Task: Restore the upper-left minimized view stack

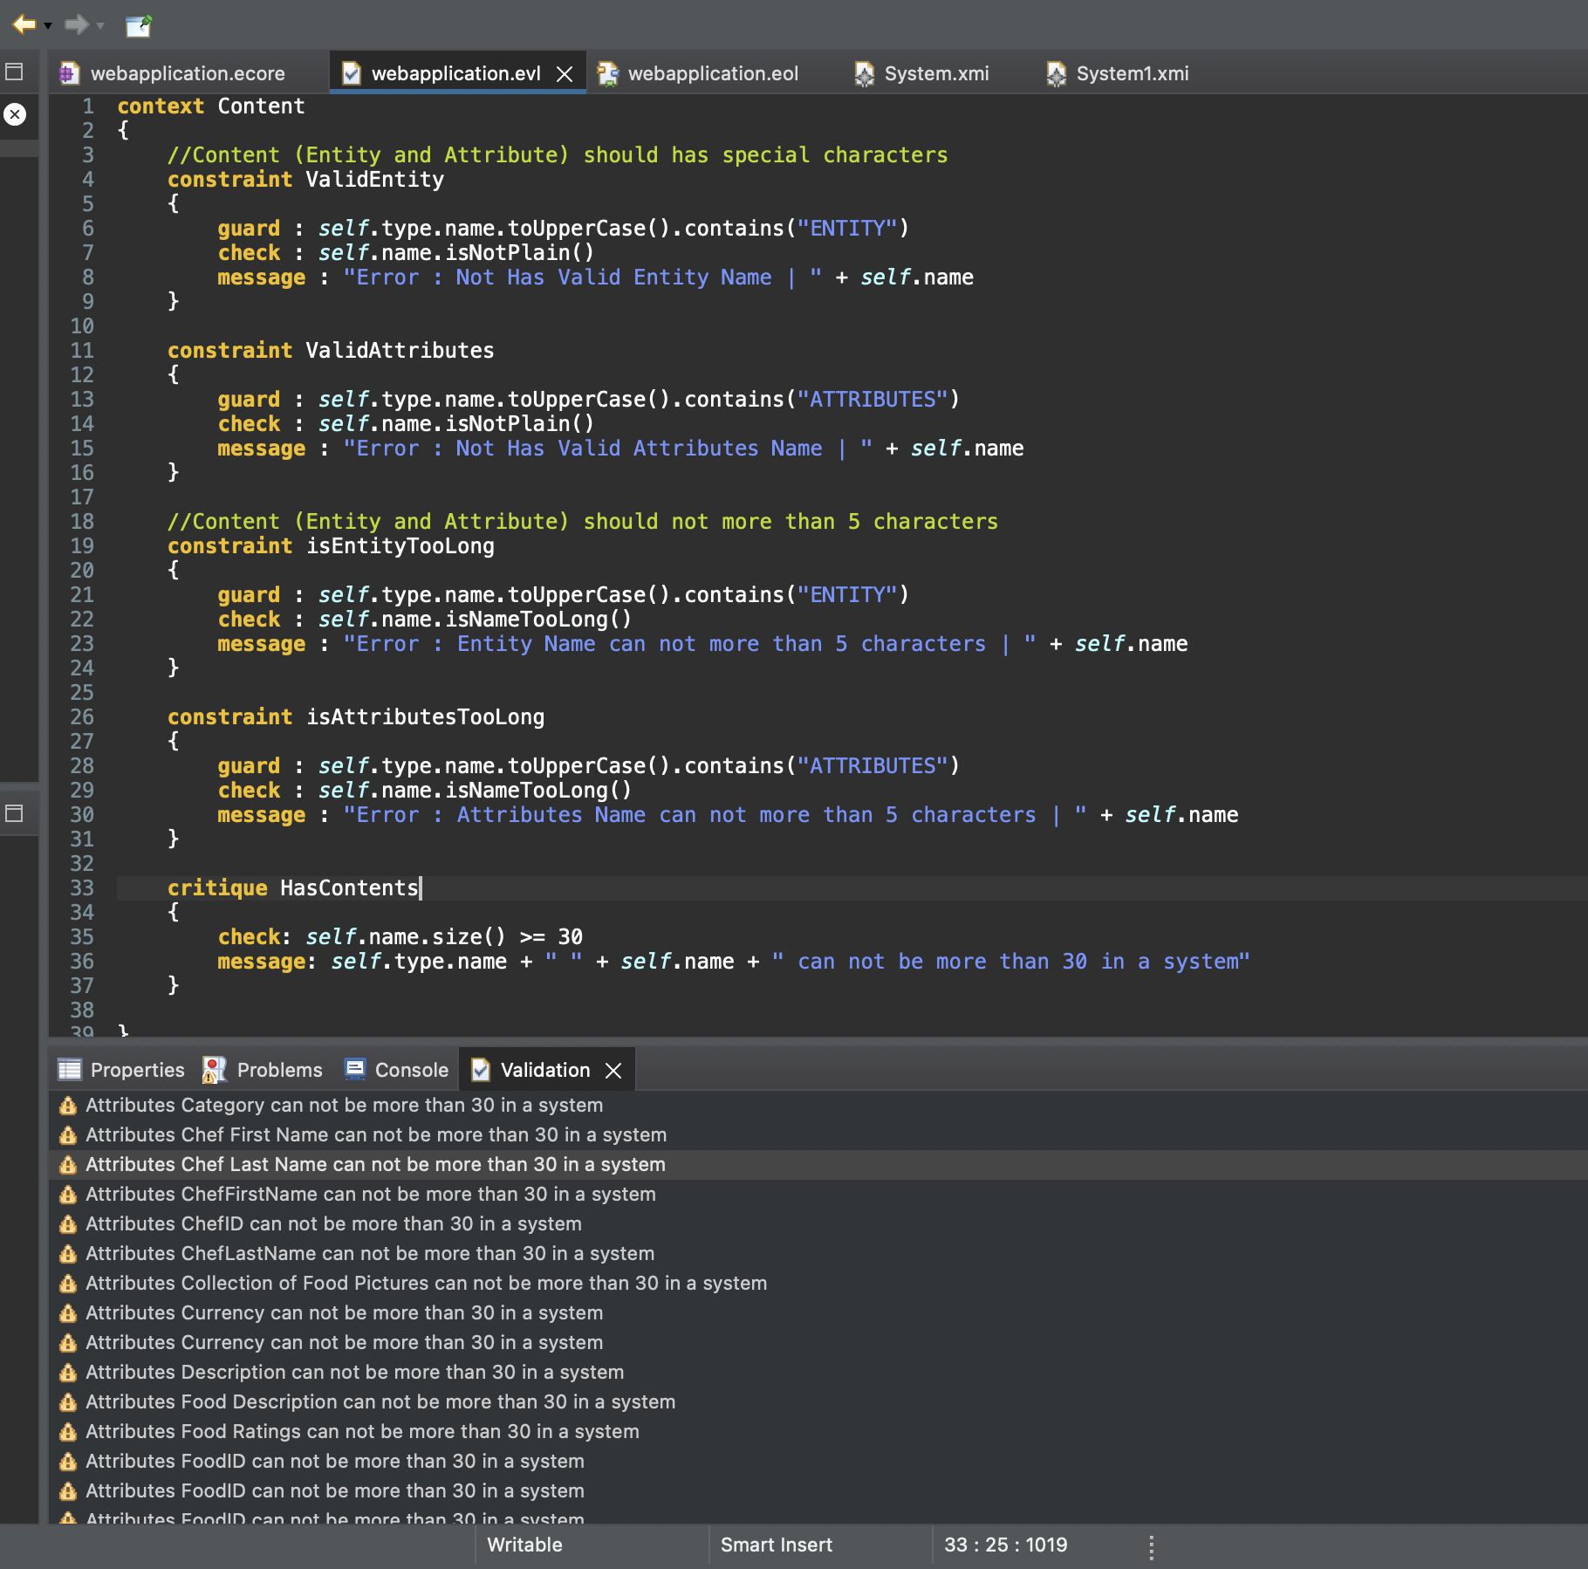Action: tap(14, 72)
